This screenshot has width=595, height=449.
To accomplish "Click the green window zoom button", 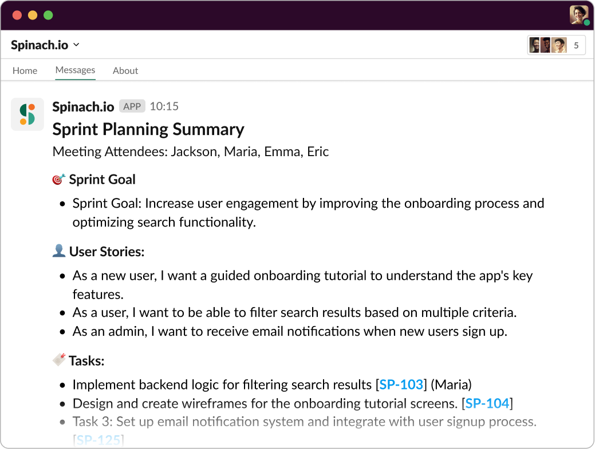I will (x=48, y=15).
